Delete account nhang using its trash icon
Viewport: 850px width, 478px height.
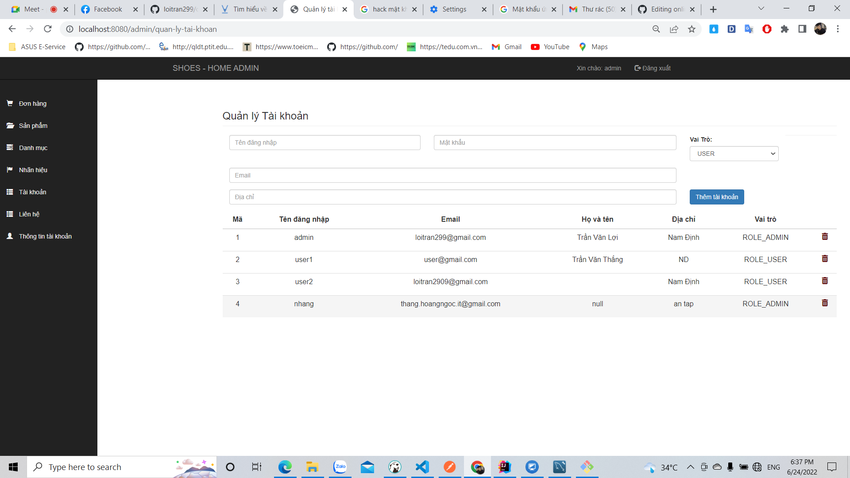click(824, 303)
